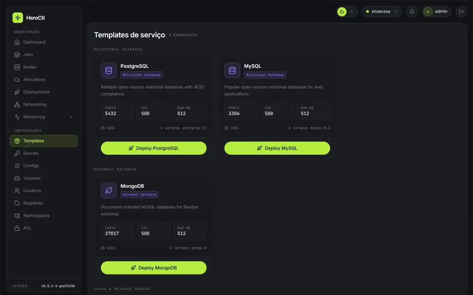Open the Namespaces menu item
The image size is (473, 295).
44,215
